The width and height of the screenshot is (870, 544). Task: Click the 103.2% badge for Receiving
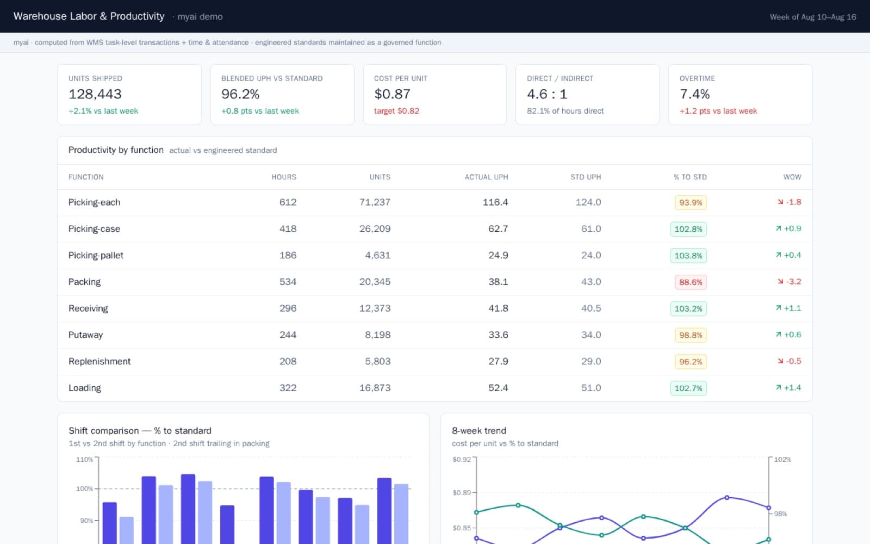point(688,308)
